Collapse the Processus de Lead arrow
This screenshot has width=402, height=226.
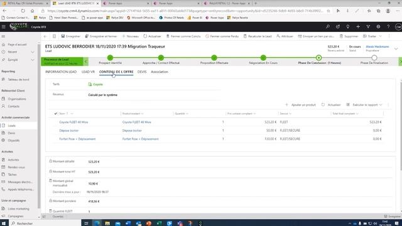(86, 62)
